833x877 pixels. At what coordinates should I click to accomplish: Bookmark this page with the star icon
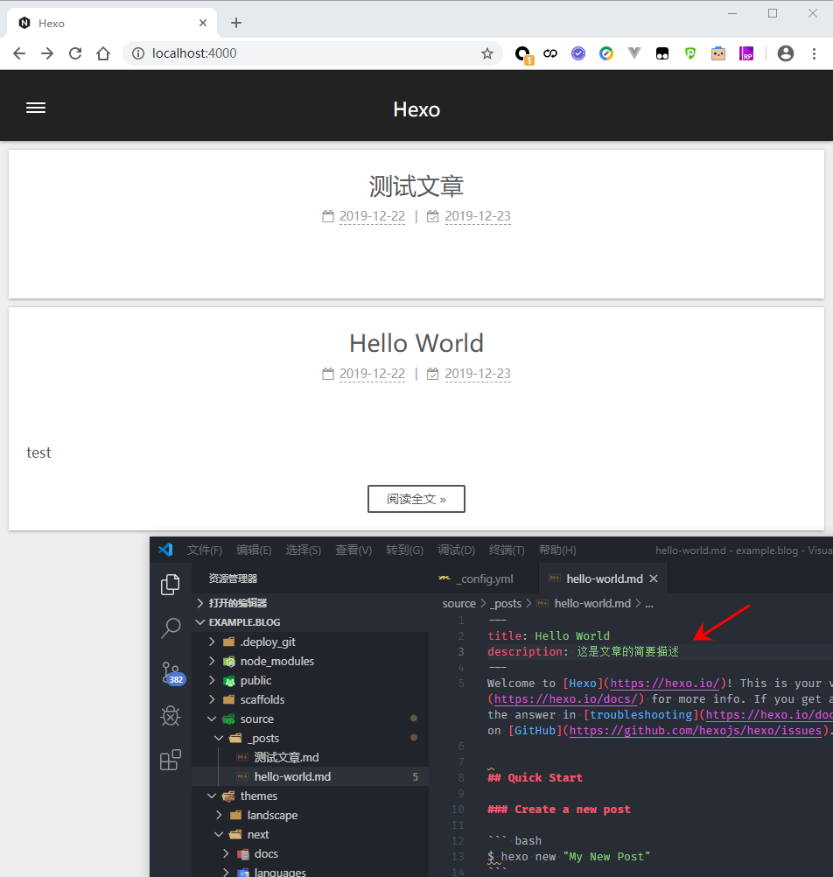point(487,53)
